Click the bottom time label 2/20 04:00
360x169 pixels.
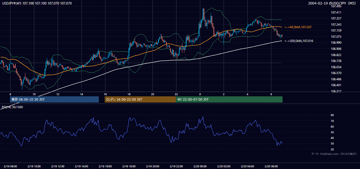[x=247, y=166]
